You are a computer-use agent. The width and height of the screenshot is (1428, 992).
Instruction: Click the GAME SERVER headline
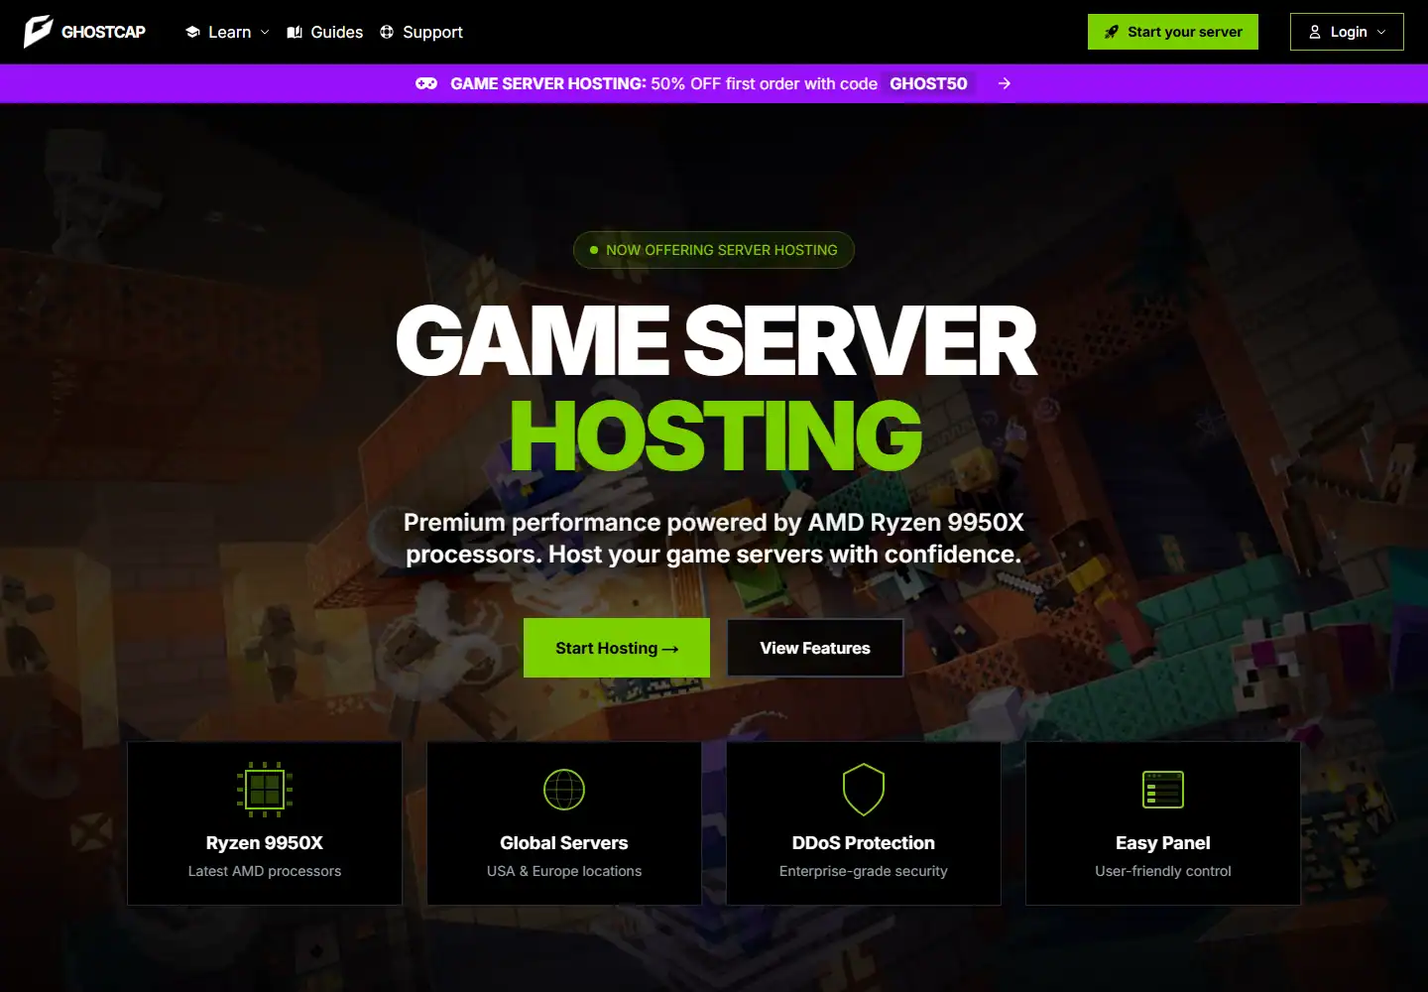pos(716,340)
